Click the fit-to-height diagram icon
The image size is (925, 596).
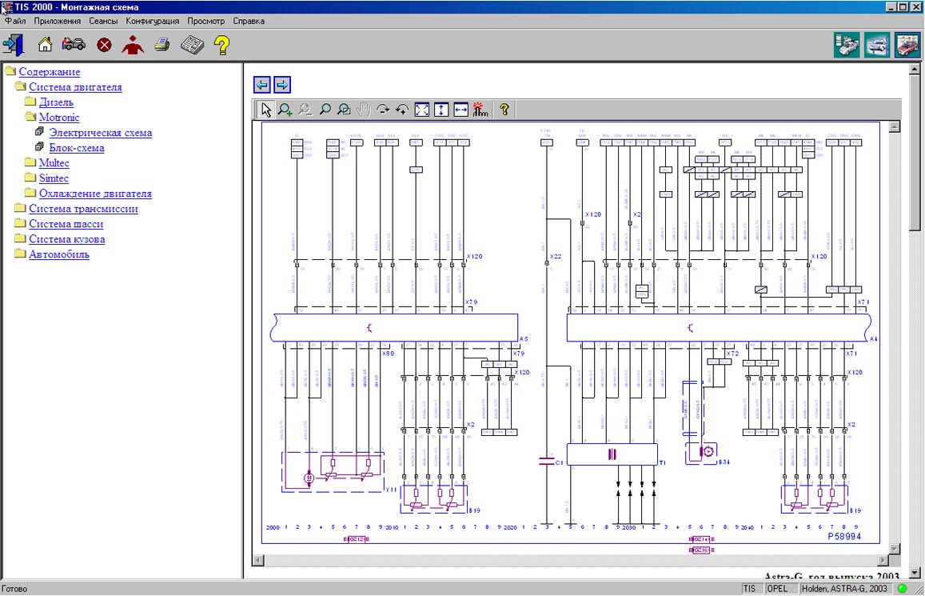[441, 110]
